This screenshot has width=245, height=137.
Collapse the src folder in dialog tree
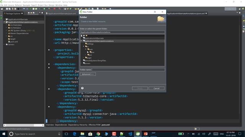coord(83,46)
